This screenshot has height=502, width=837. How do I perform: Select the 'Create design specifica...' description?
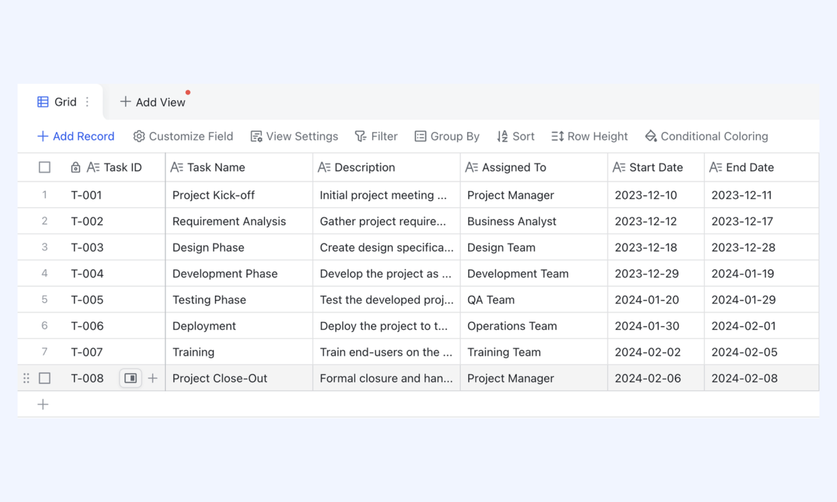click(x=386, y=247)
